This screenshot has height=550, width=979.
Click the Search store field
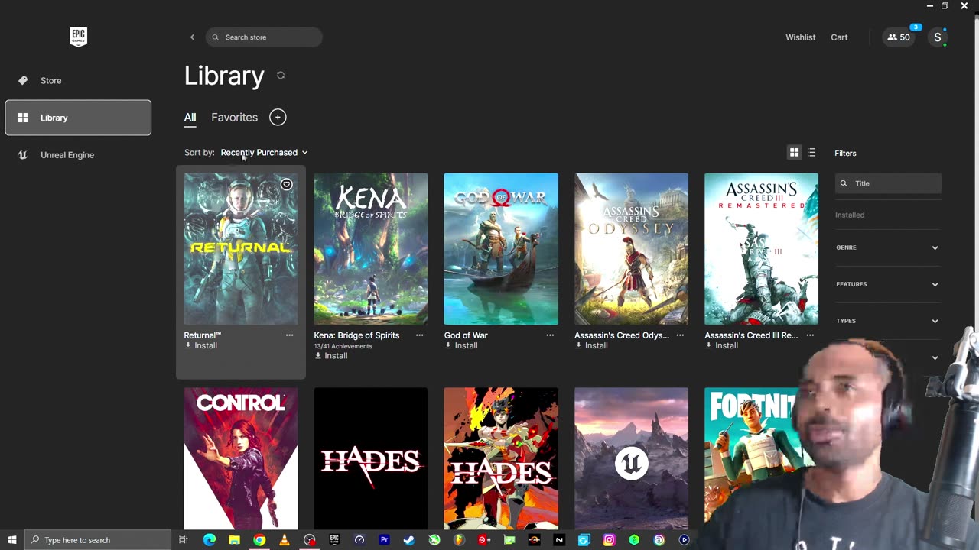click(x=264, y=37)
